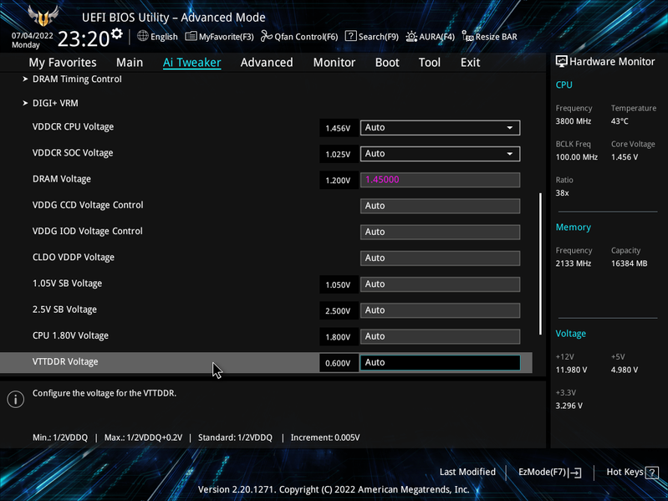Image resolution: width=668 pixels, height=501 pixels.
Task: Click the BCLK Freq 100.00 MHz value
Action: point(576,157)
